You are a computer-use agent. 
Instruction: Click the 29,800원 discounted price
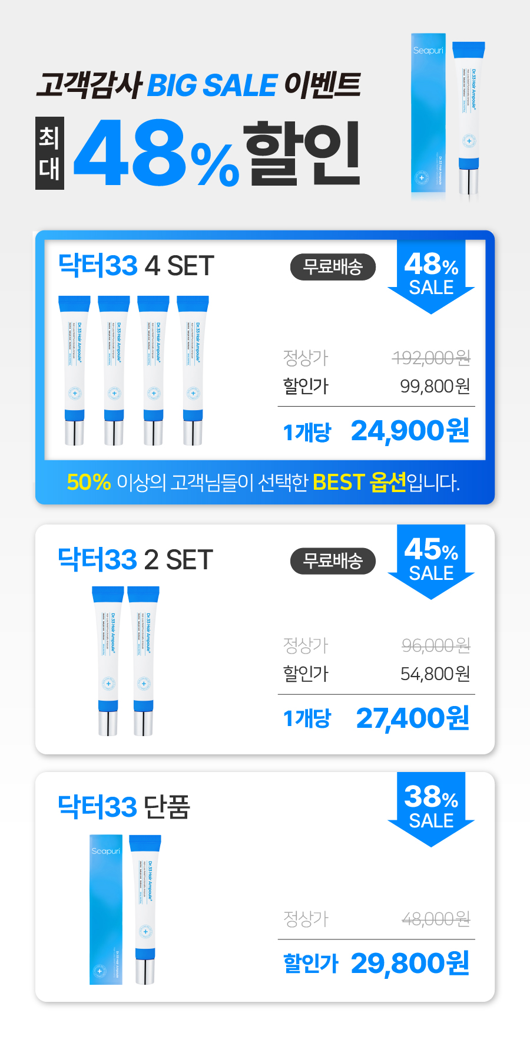pyautogui.click(x=410, y=964)
